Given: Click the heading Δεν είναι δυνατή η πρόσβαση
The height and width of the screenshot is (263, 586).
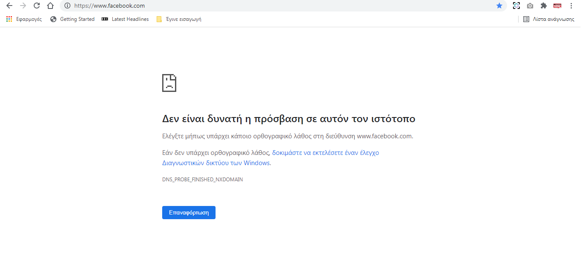Looking at the screenshot, I should tap(289, 119).
